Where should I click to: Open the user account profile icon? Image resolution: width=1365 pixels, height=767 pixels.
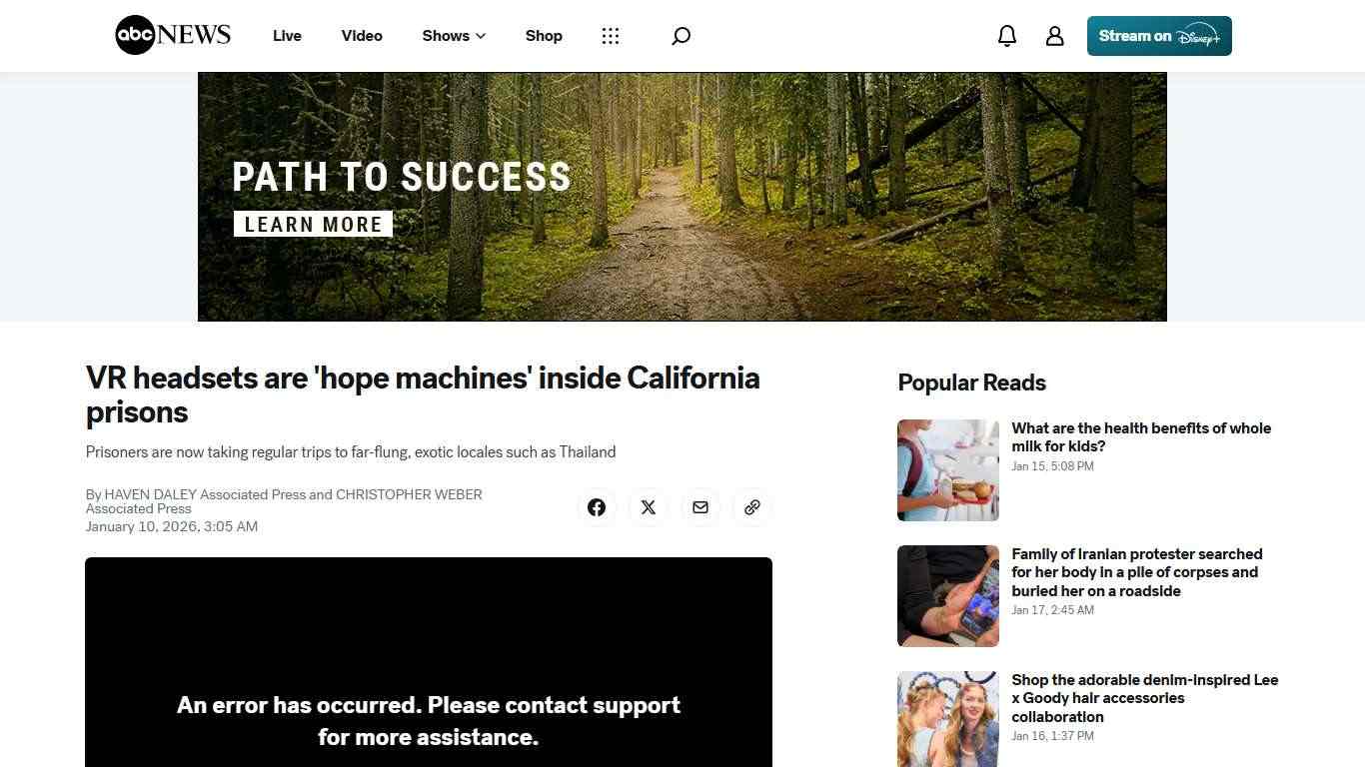1055,36
